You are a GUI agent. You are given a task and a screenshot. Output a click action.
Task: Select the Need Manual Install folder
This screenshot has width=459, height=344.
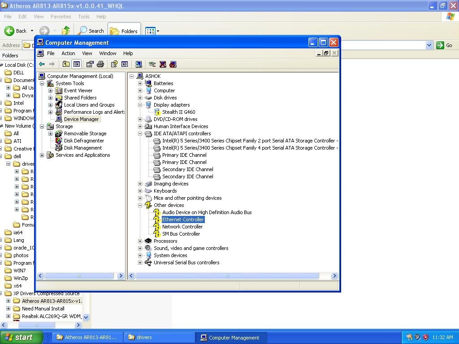(x=43, y=309)
